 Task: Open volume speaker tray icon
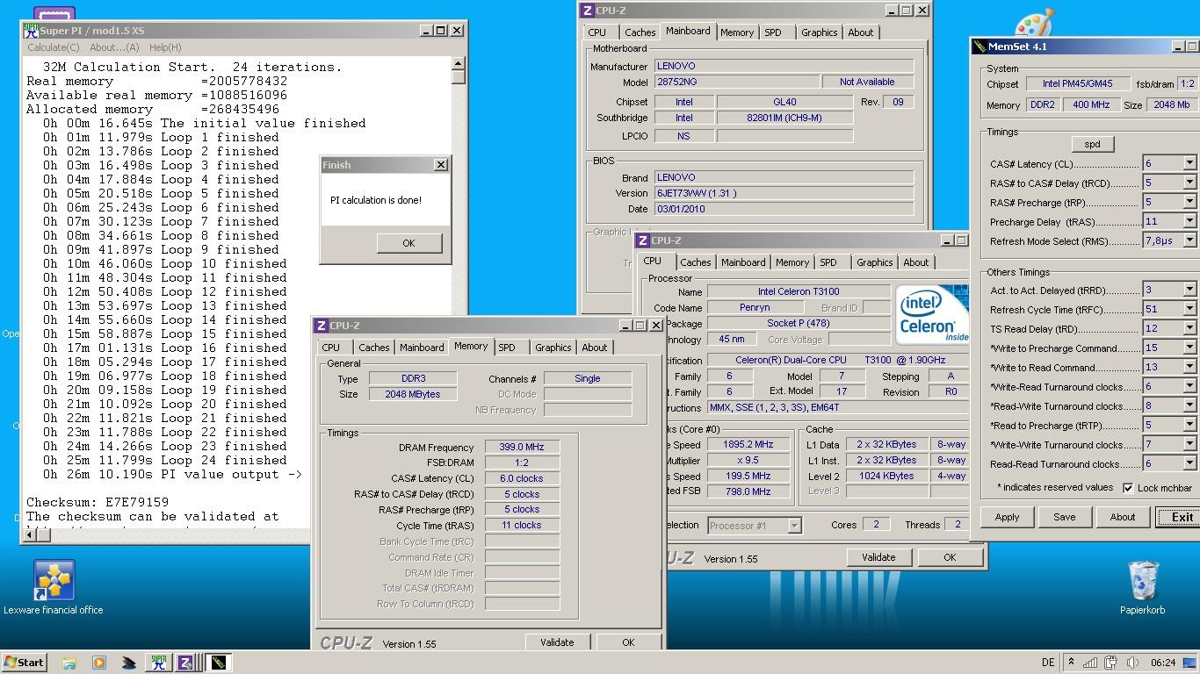point(1132,663)
